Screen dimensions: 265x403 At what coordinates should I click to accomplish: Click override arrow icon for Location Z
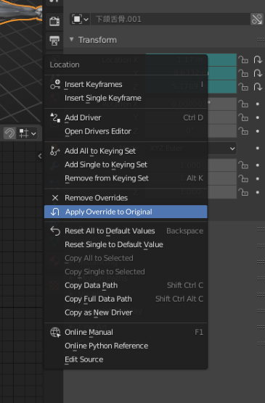pos(258,87)
